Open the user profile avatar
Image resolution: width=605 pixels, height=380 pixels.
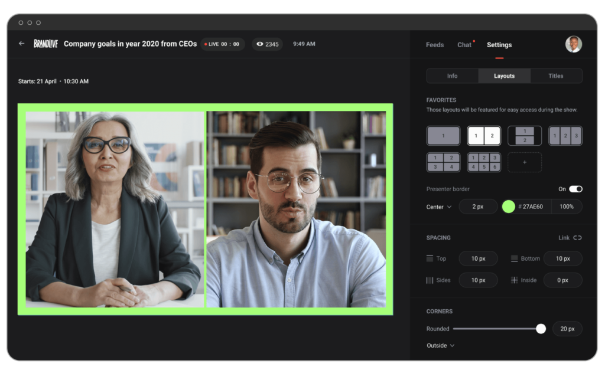573,44
